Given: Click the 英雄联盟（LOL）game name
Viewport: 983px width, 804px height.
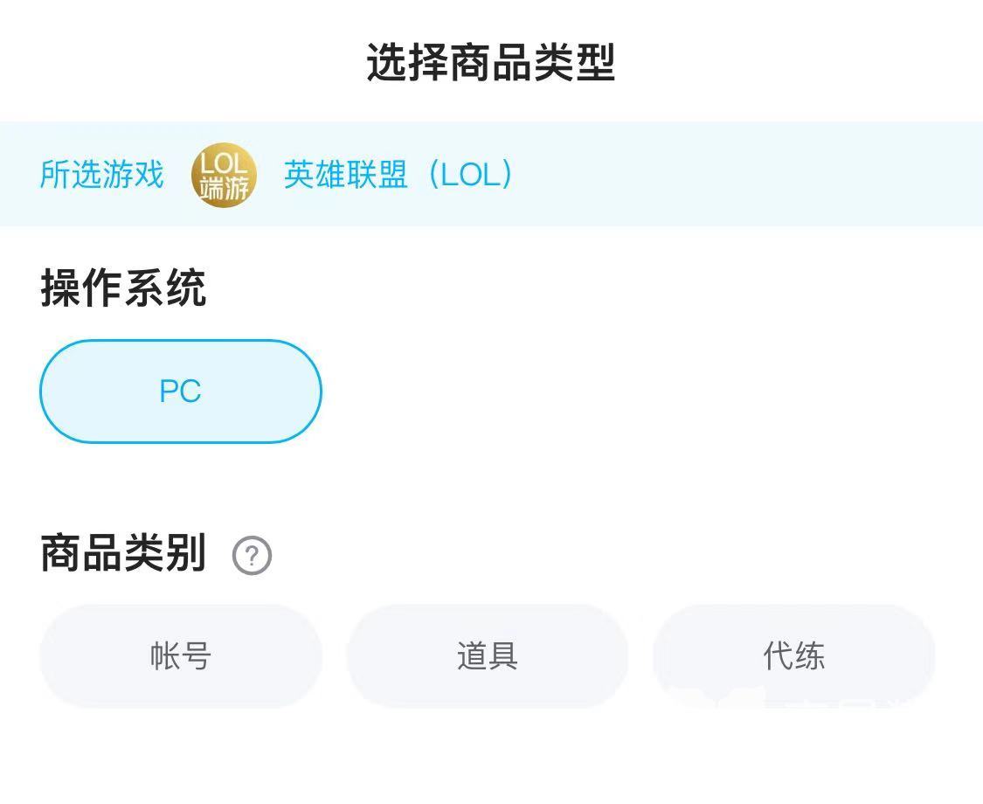Looking at the screenshot, I should [398, 175].
